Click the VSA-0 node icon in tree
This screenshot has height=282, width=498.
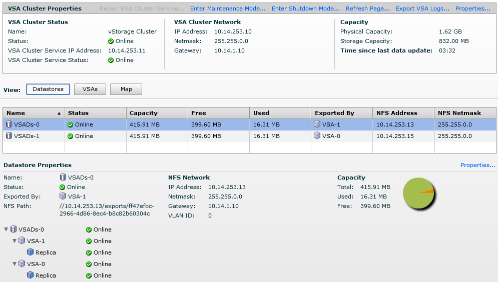[x=22, y=263]
